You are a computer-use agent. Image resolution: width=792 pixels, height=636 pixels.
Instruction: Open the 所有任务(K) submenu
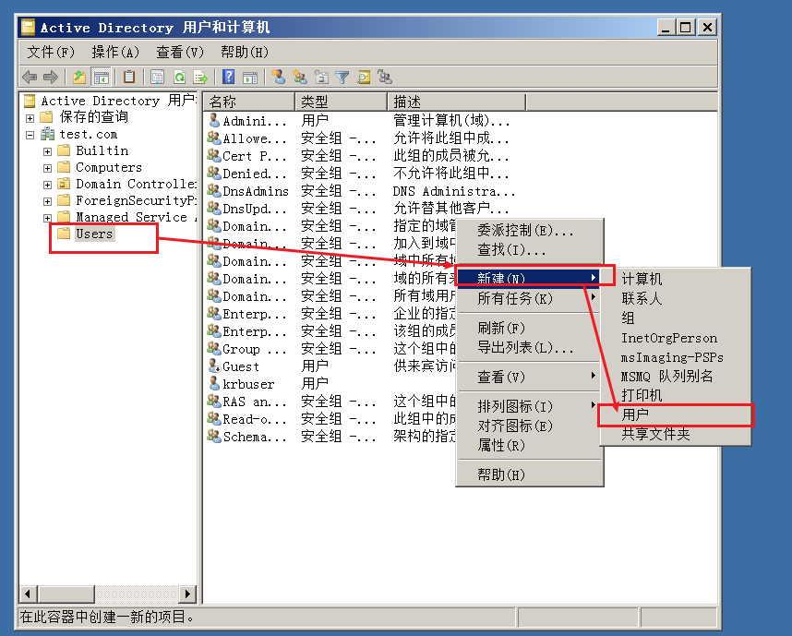[x=529, y=298]
